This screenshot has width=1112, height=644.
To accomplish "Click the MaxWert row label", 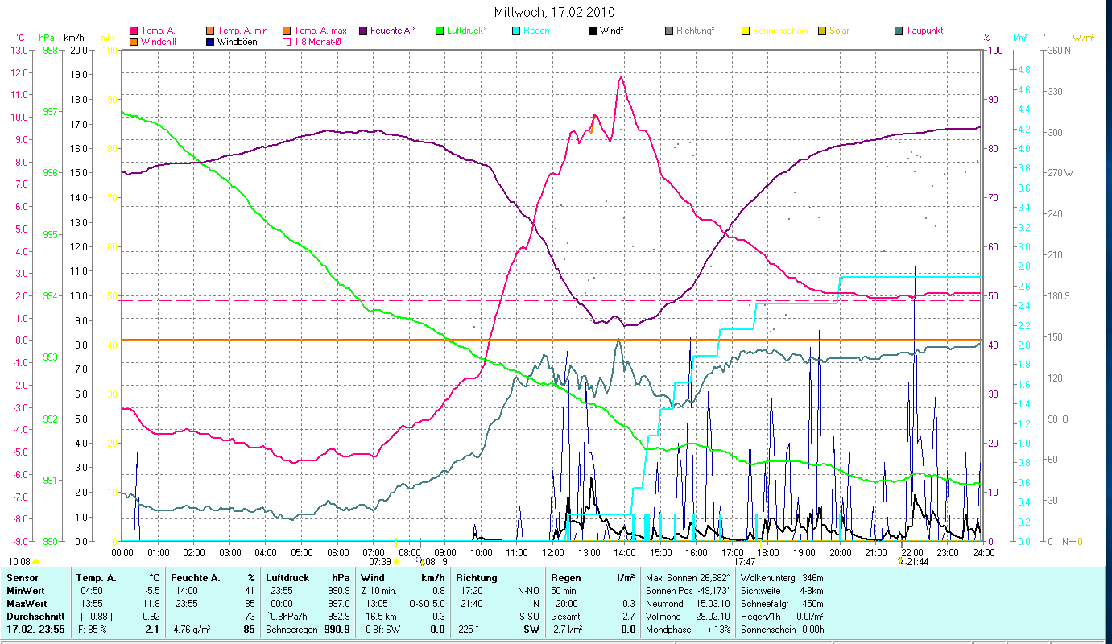I will point(26,605).
